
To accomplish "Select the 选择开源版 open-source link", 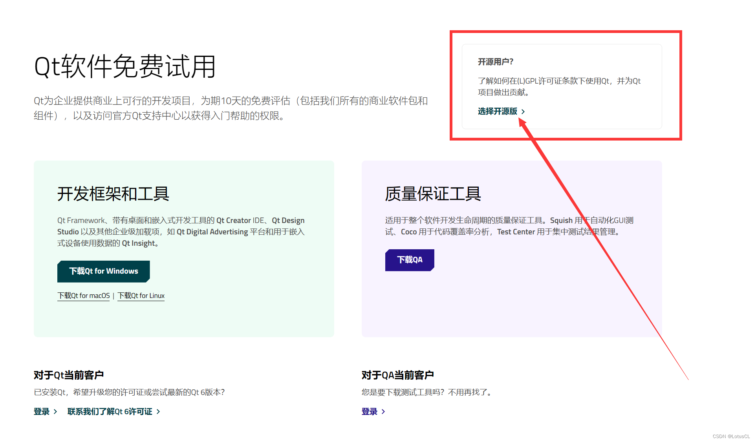I will tap(498, 111).
